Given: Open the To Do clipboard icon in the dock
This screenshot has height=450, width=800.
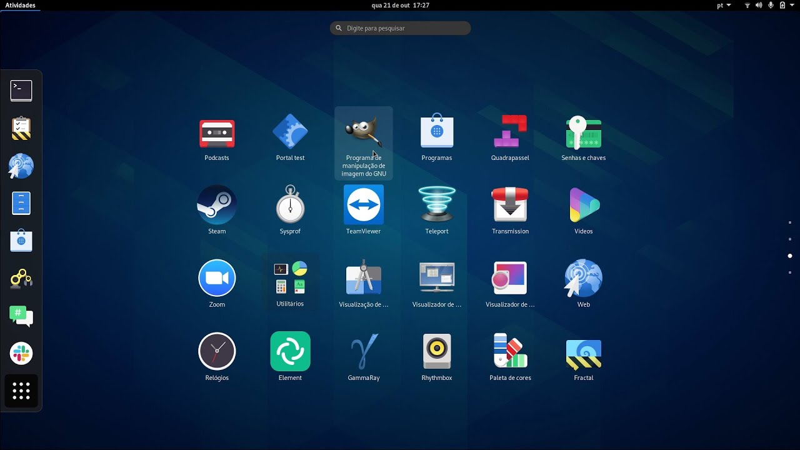Looking at the screenshot, I should pos(21,128).
